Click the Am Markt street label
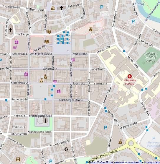The height and width of the screenshot is (164, 160). 28,90
